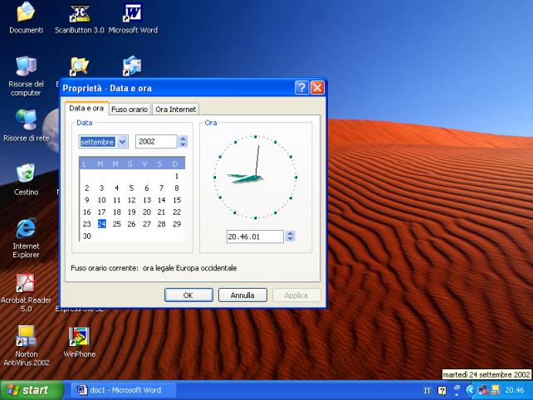Increase the year with the up arrow
533x400 pixels.
click(x=183, y=139)
